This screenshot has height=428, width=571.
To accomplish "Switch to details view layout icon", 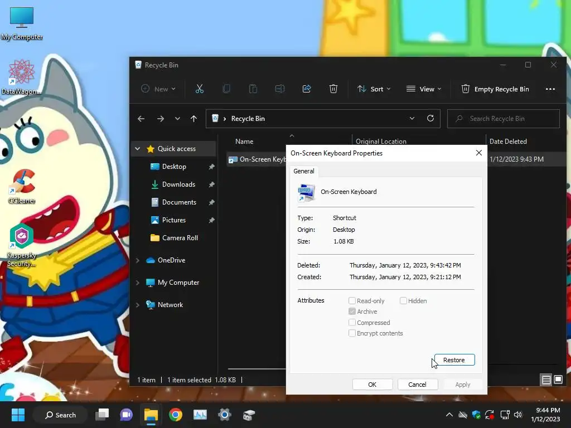I will tap(546, 380).
